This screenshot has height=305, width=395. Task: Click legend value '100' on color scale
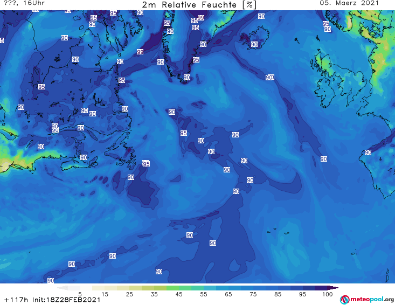pos(327,294)
